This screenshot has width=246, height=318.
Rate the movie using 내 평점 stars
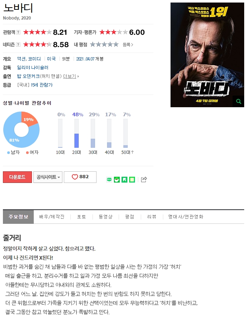[104, 45]
